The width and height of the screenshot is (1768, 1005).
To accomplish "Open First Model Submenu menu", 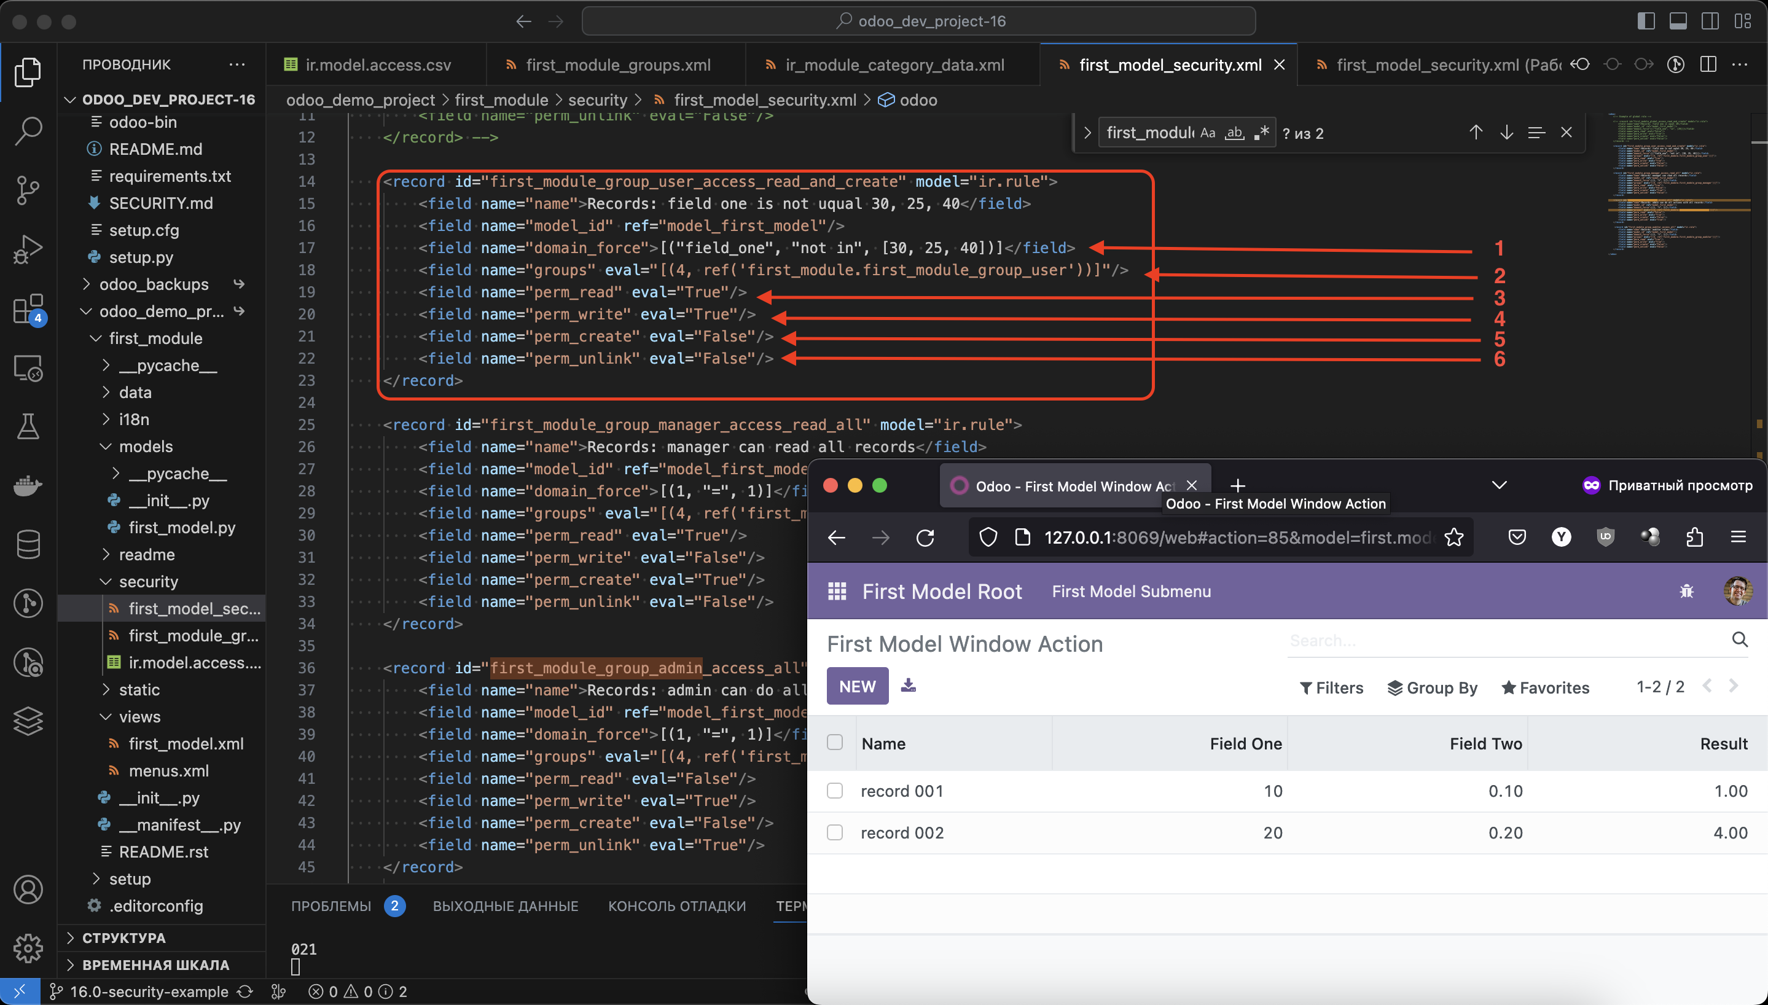I will coord(1131,592).
